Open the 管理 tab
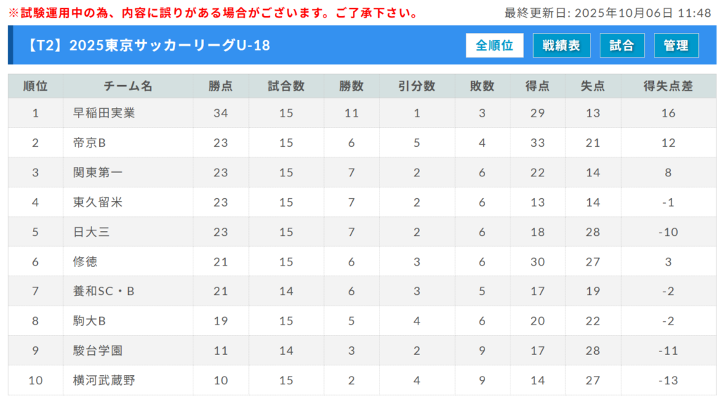Viewport: 720px width, 404px height. pyautogui.click(x=676, y=46)
